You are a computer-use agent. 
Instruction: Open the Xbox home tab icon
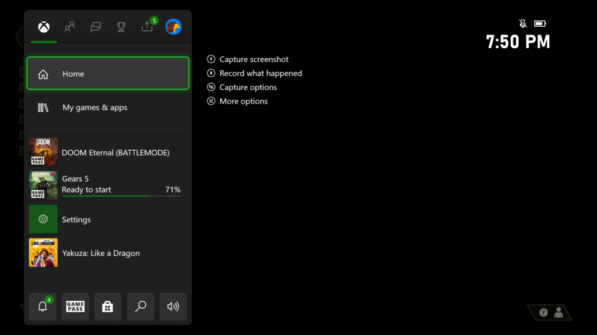[44, 27]
